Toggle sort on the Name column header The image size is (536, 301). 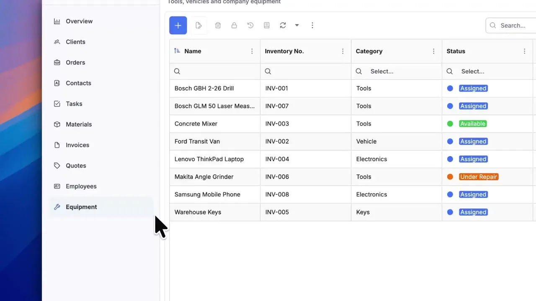[x=193, y=51]
